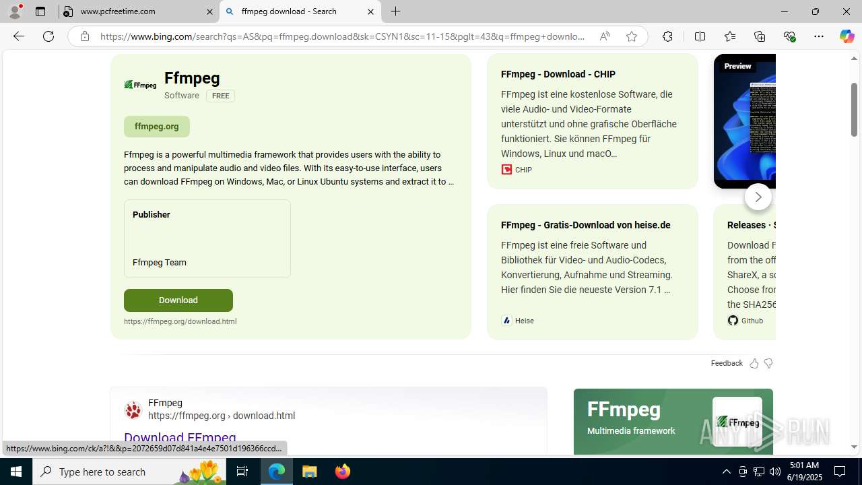Advance the carousel with the next arrow
The height and width of the screenshot is (485, 862).
point(758,197)
